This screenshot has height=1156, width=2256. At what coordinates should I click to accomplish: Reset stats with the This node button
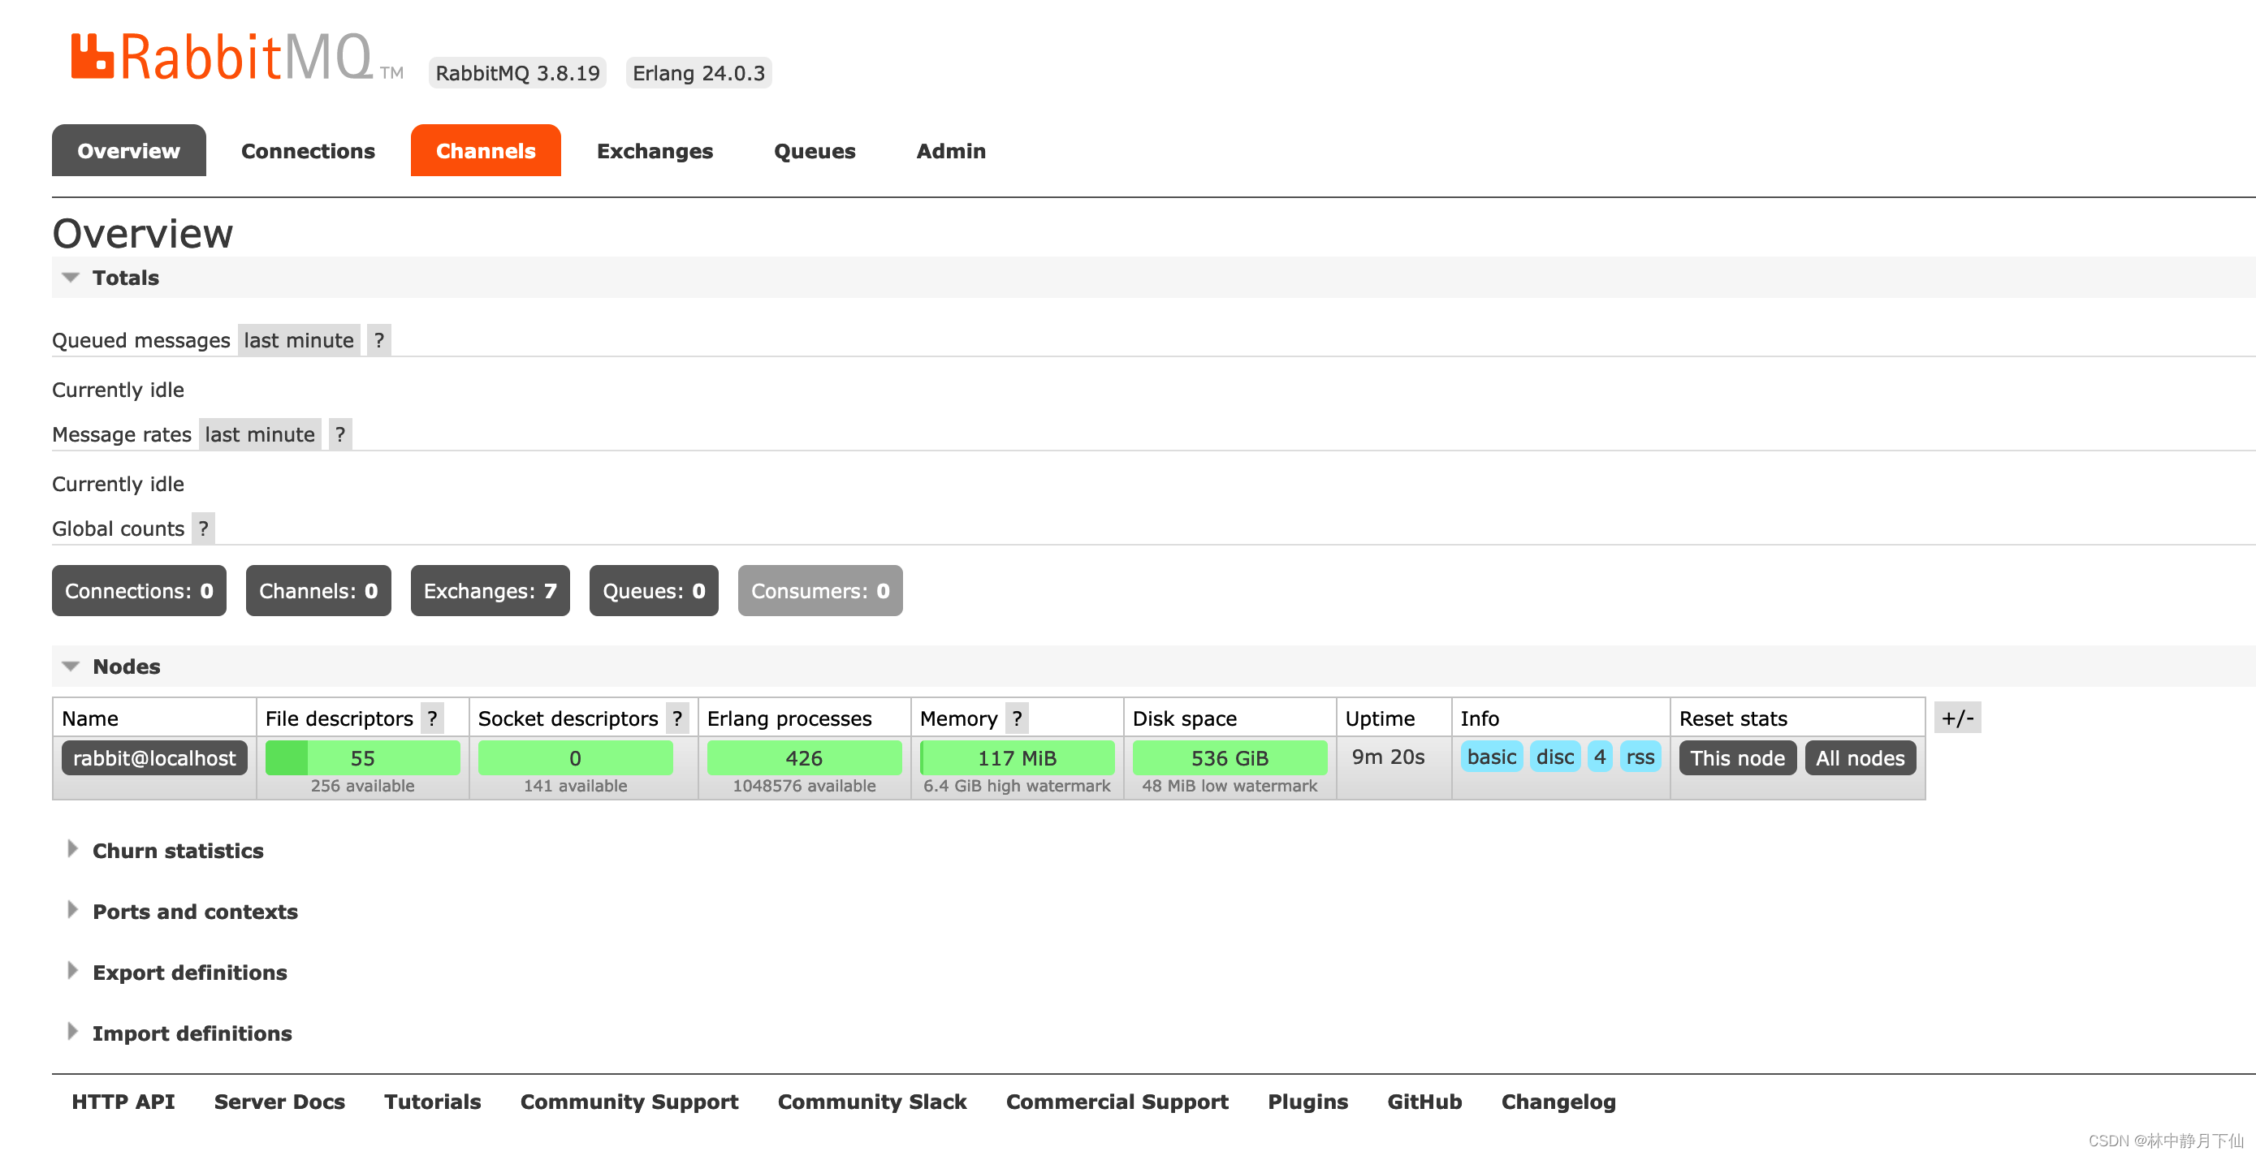click(1736, 757)
